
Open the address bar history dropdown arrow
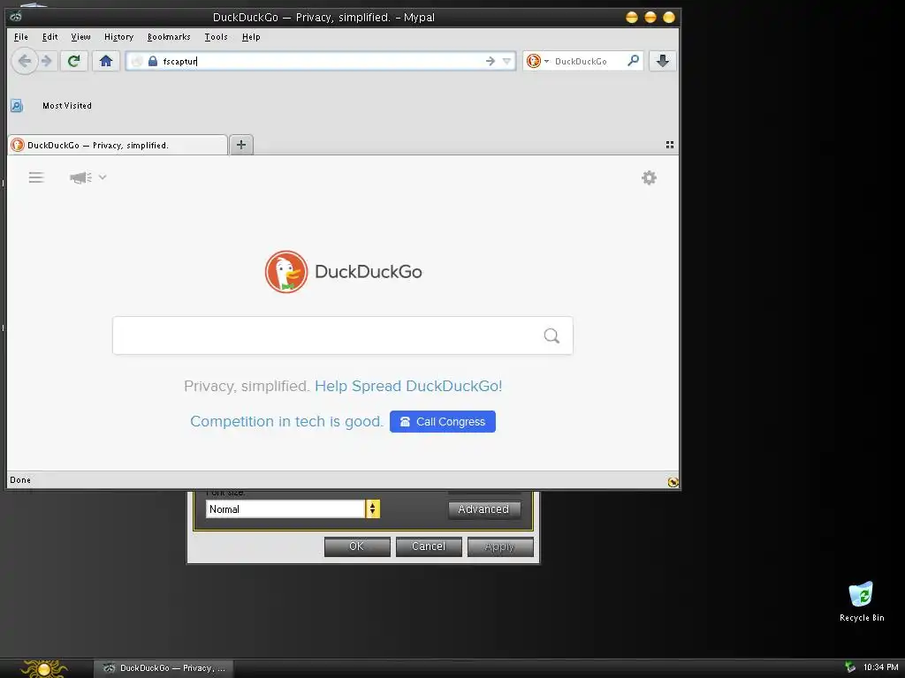[x=506, y=61]
